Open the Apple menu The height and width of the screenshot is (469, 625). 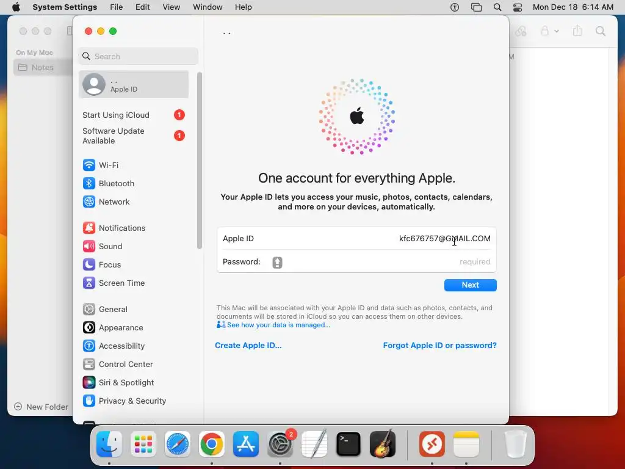coord(16,7)
